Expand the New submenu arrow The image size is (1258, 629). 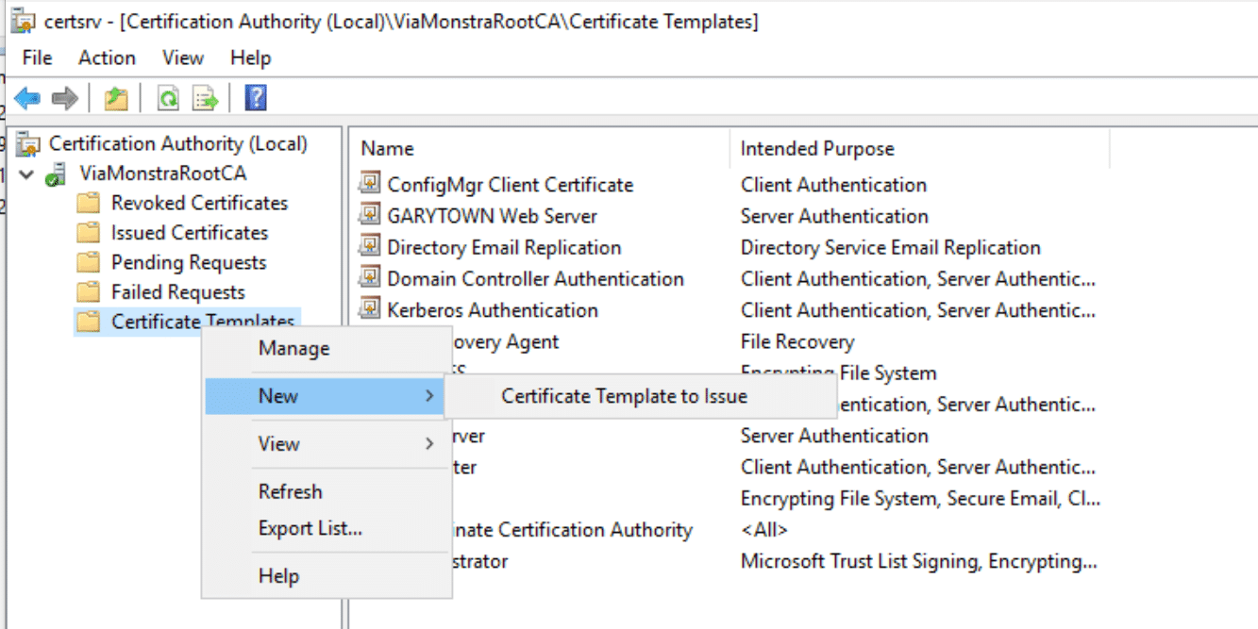coord(429,396)
